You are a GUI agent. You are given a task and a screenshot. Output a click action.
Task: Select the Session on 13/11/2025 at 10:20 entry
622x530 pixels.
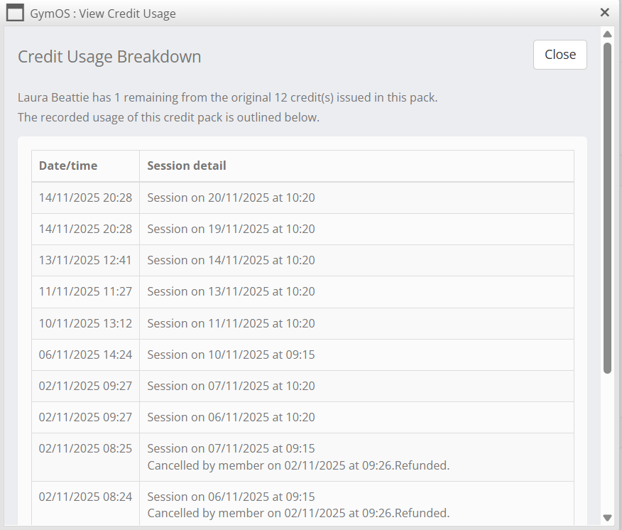coord(231,291)
